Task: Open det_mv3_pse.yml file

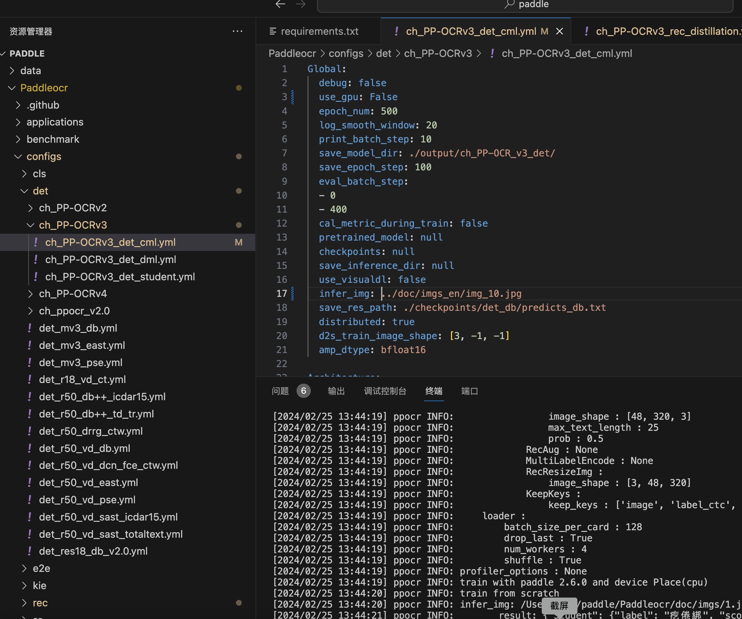Action: 127,362
